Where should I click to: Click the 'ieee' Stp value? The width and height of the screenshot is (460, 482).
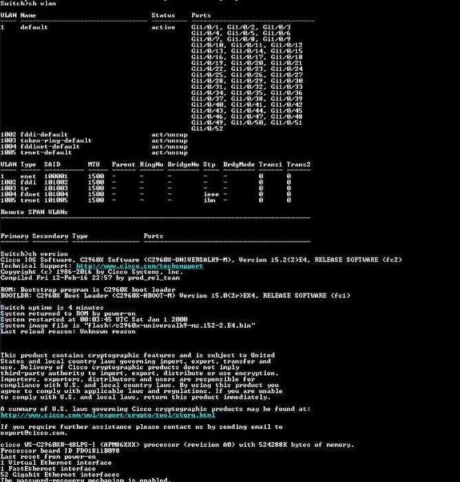click(x=211, y=194)
